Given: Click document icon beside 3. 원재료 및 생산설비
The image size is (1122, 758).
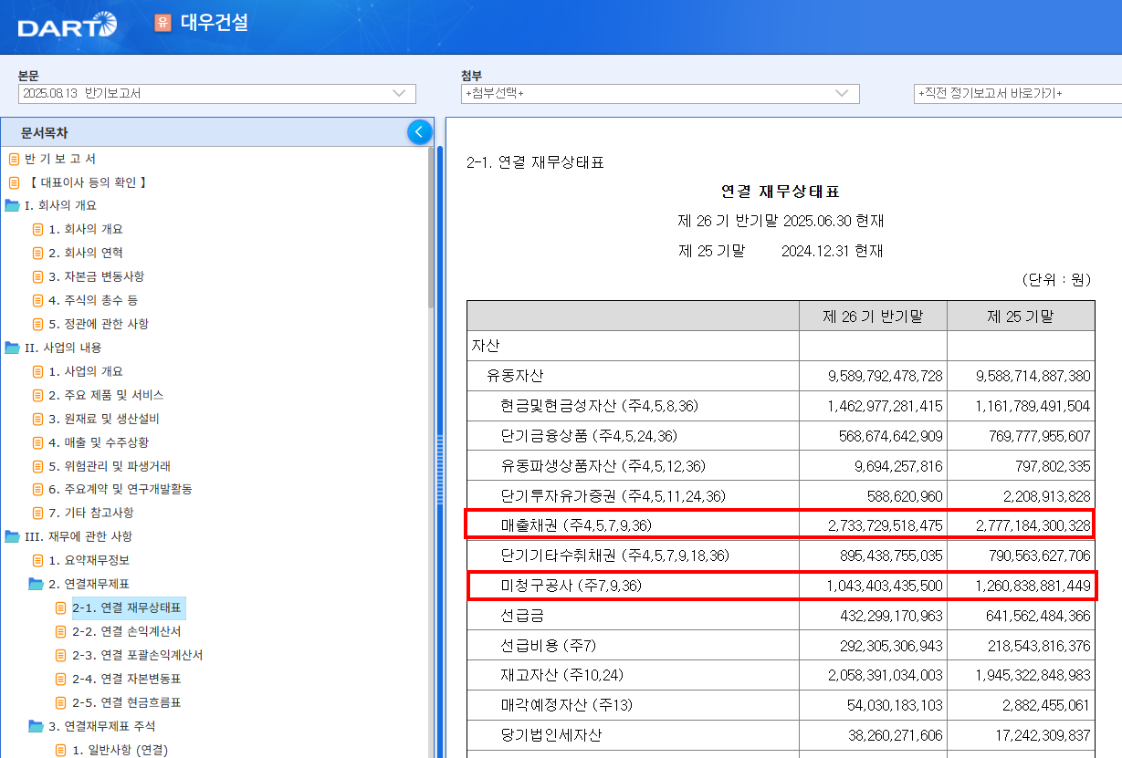Looking at the screenshot, I should click(x=37, y=419).
